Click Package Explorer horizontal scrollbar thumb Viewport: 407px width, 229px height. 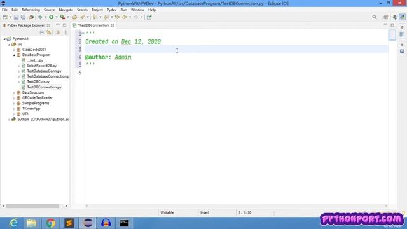coord(32,206)
